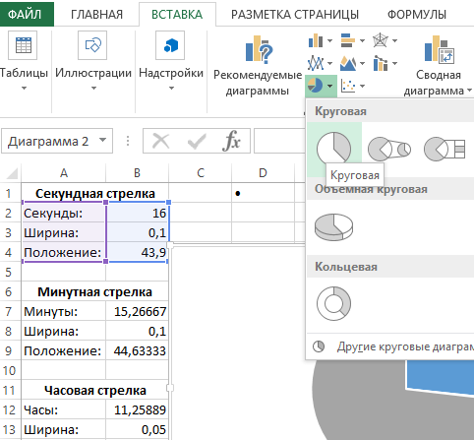The image size is (474, 440).
Task: Expand the Сводная диаграмма dropdown arrow
Action: (x=469, y=91)
